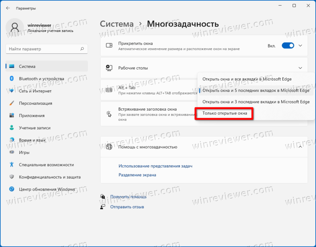Toggle the Прикрепить окна switch off
This screenshot has height=247, width=316.
click(x=288, y=46)
